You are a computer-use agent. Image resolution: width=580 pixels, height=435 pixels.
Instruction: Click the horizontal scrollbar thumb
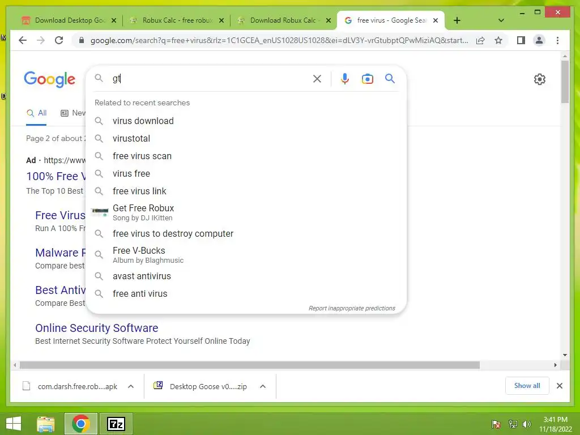(x=250, y=365)
